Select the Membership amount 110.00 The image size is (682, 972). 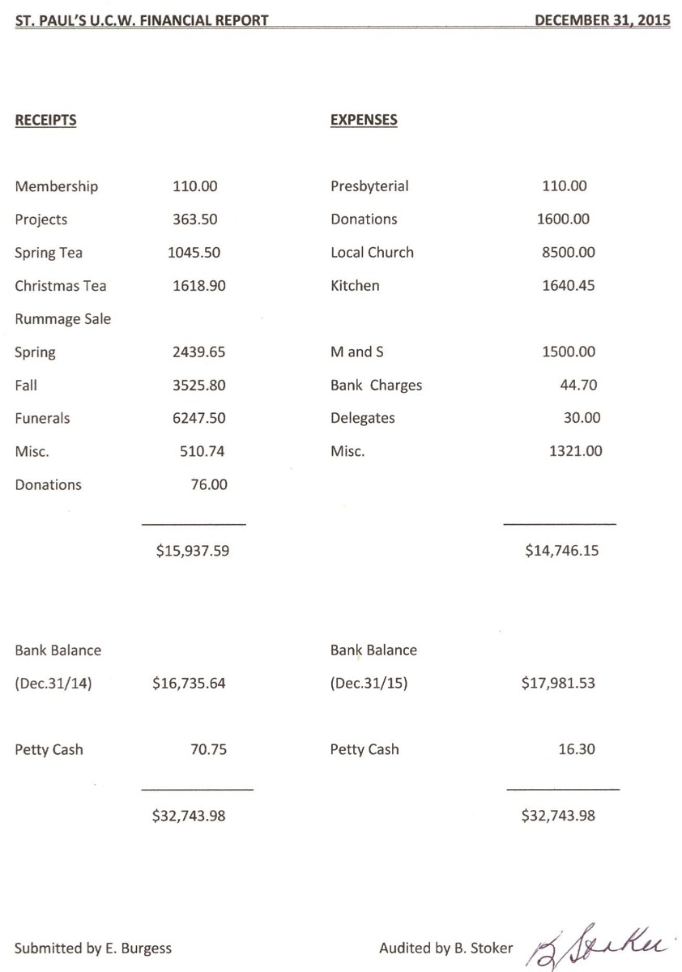(x=195, y=186)
